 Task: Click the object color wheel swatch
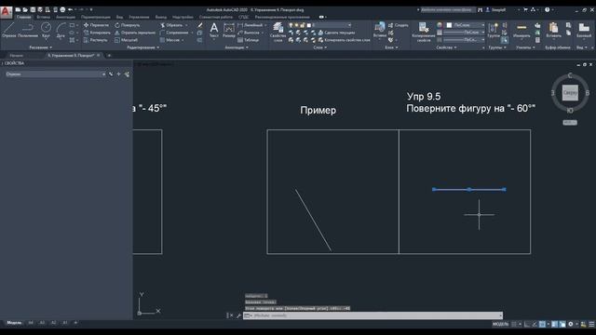(x=440, y=25)
